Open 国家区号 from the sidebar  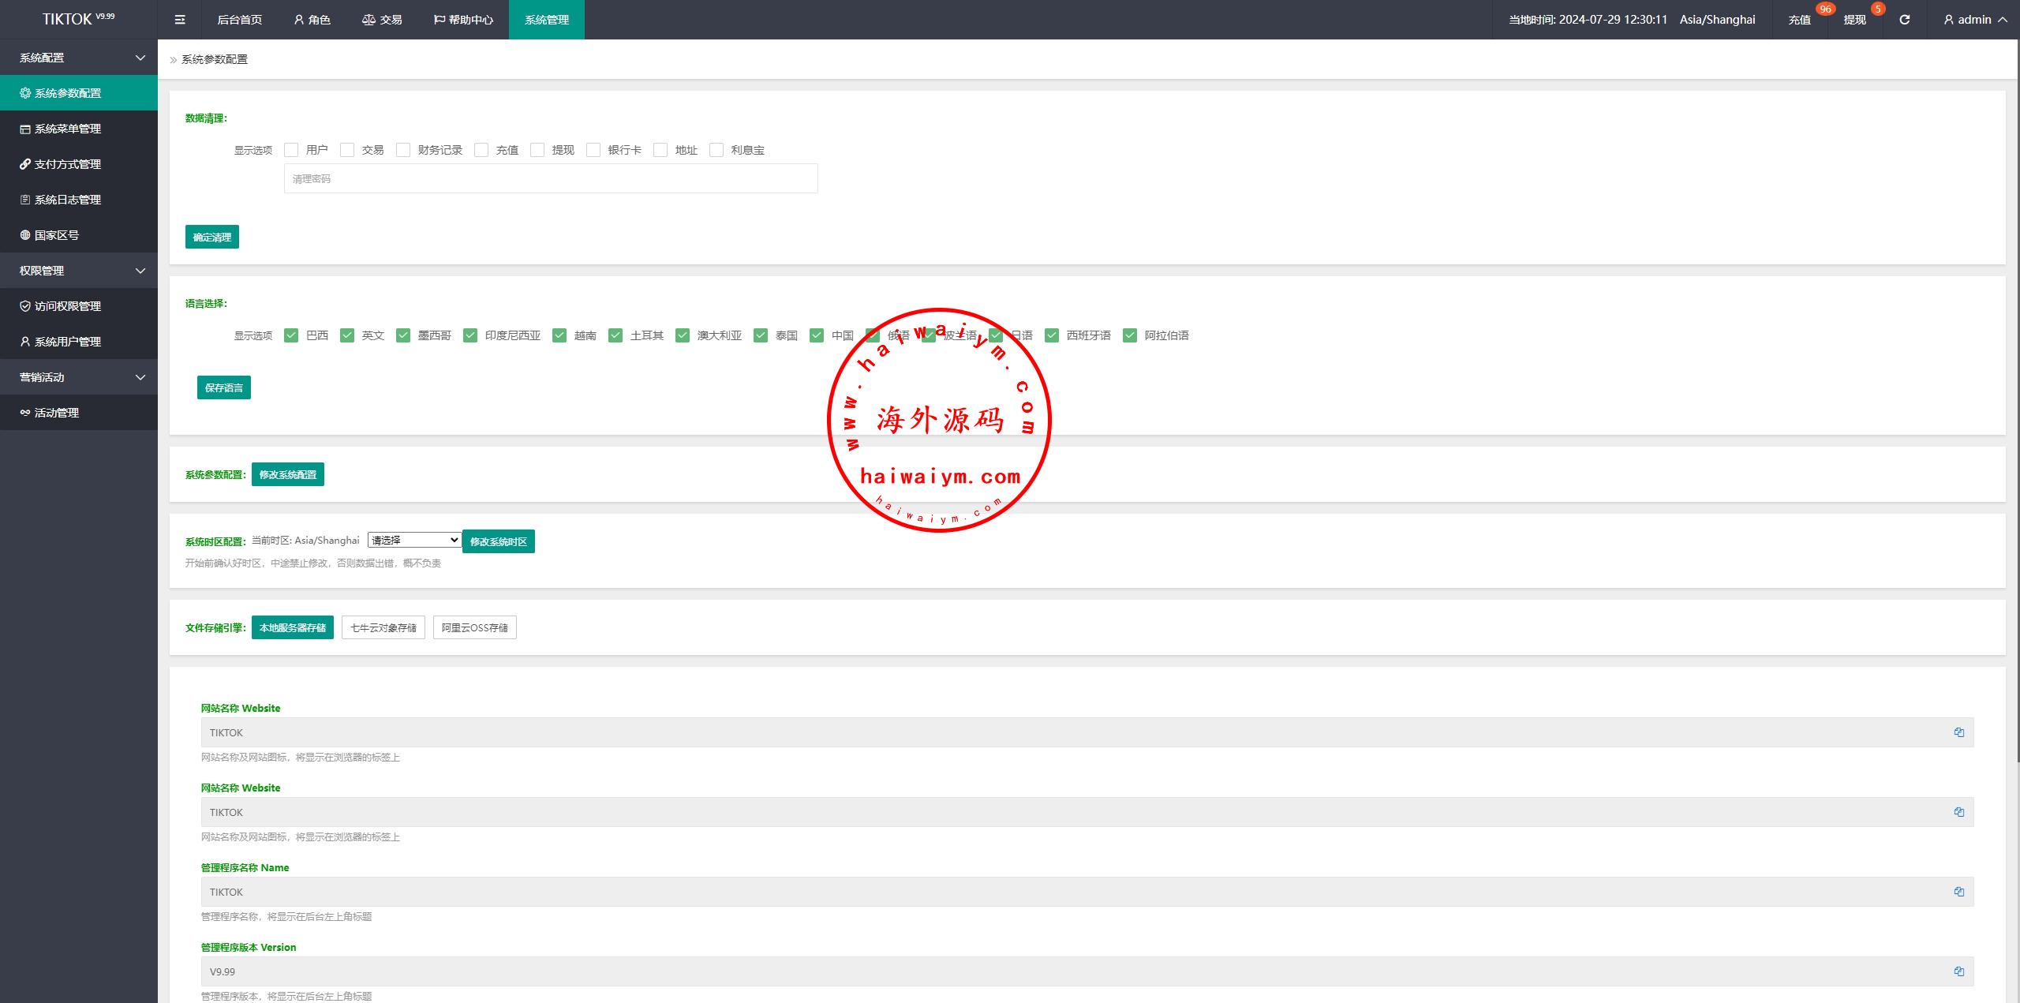[x=56, y=235]
